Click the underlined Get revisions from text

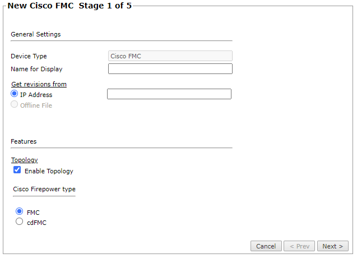click(x=39, y=84)
